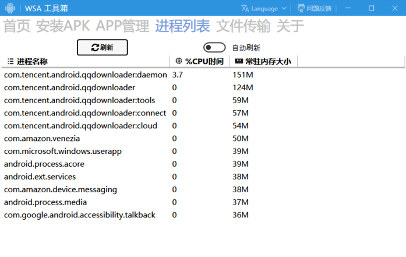Open the APP管理 tab
The width and height of the screenshot is (406, 257).
(x=122, y=26)
